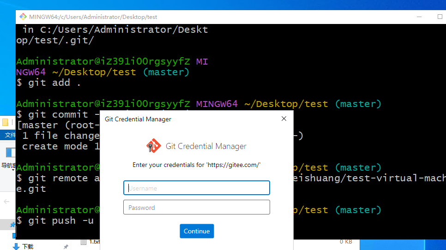
Task: Click the back arrow in File Explorer
Action: point(6,202)
